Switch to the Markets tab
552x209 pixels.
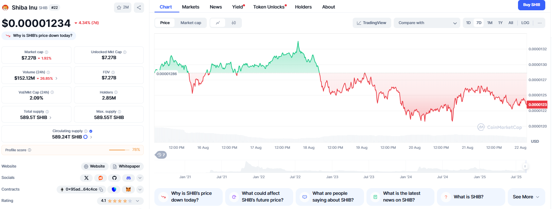(190, 7)
